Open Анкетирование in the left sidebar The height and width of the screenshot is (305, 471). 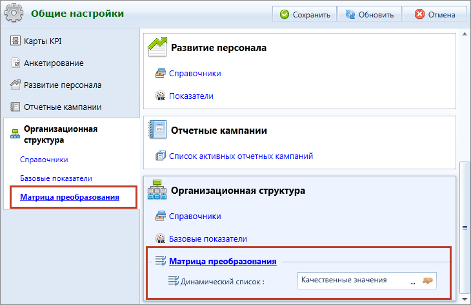pyautogui.click(x=54, y=63)
